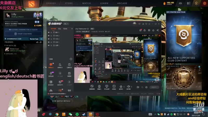Open the orange first toolbox tool
The width and height of the screenshot is (208, 117).
(51, 66)
